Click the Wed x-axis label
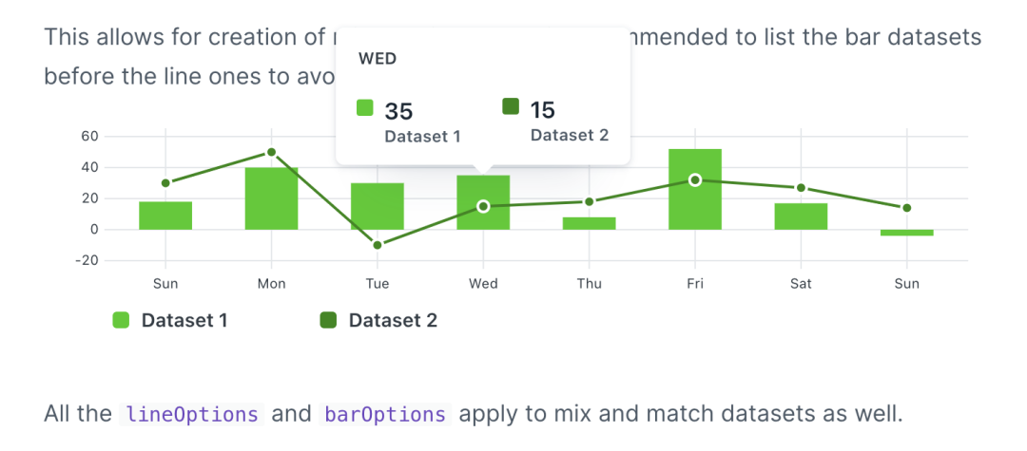Screen dimensions: 1027x451 tap(483, 284)
